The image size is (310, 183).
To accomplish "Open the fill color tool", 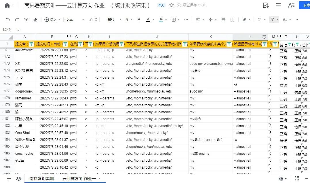I will (x=161, y=19).
